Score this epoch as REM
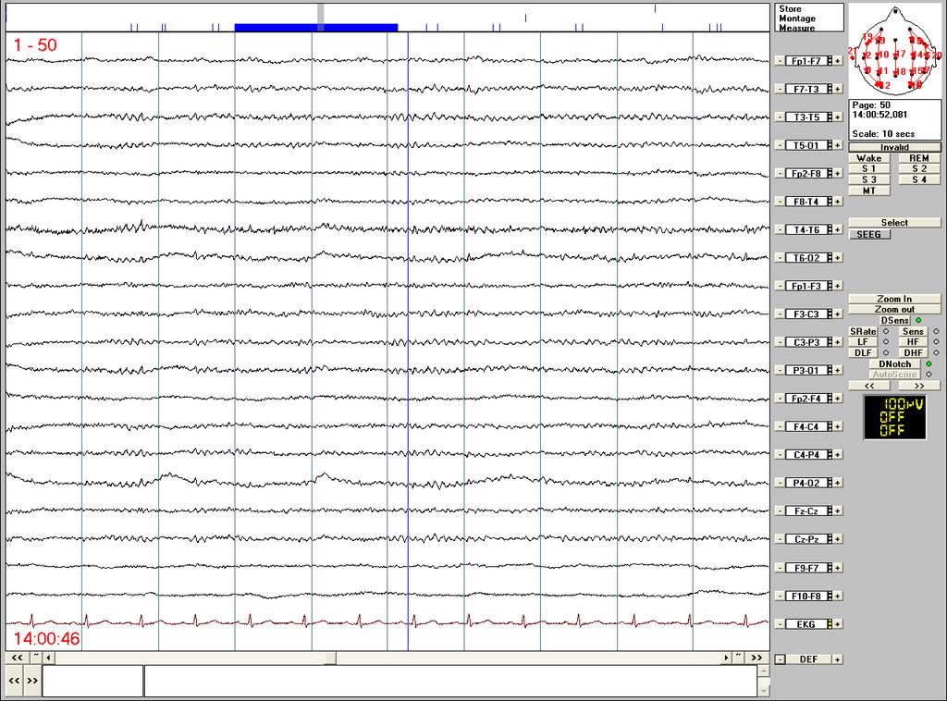 (x=919, y=158)
